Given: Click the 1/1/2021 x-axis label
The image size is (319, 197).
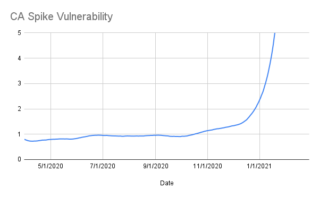Looking at the screenshot, I should 259,166.
